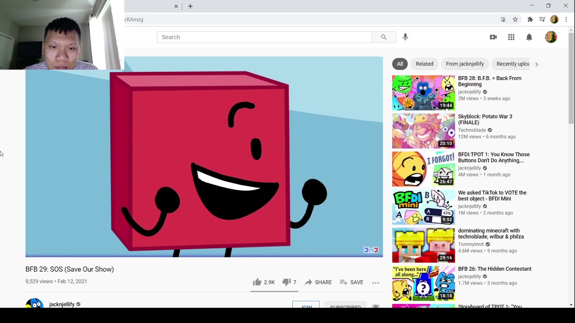
Task: Open more actions ellipsis below video
Action: tap(376, 283)
